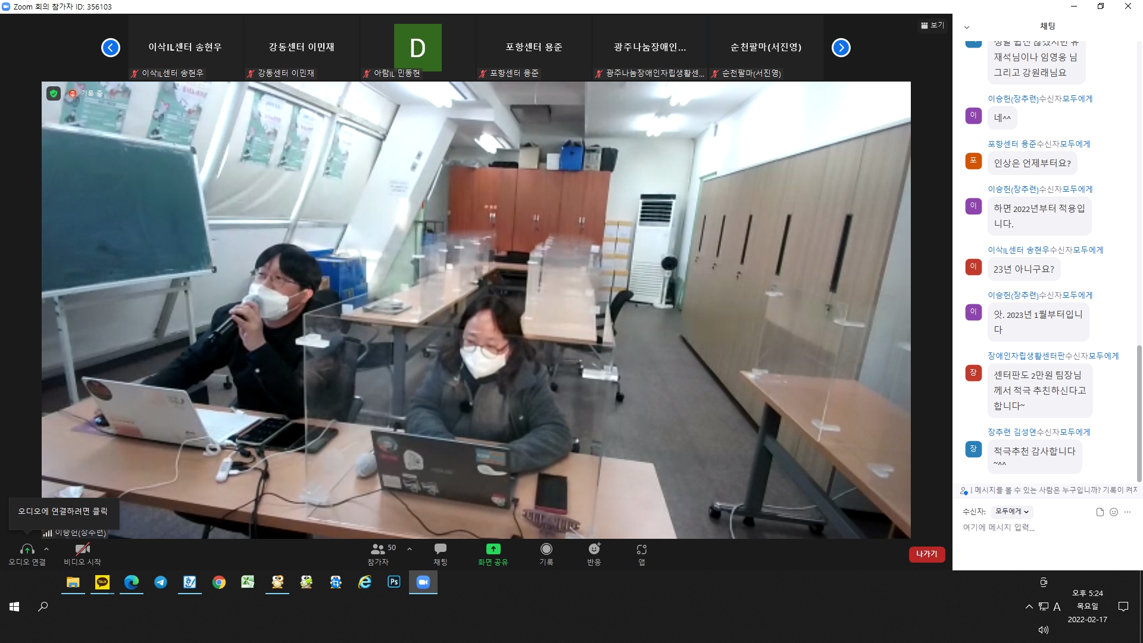Open the recipient dropdown set to everyone
This screenshot has height=643, width=1143.
click(1012, 511)
